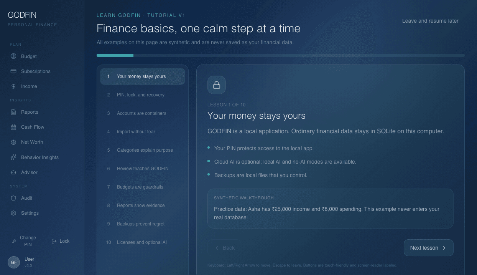
Task: Open Behavior Insights
Action: pyautogui.click(x=42, y=157)
